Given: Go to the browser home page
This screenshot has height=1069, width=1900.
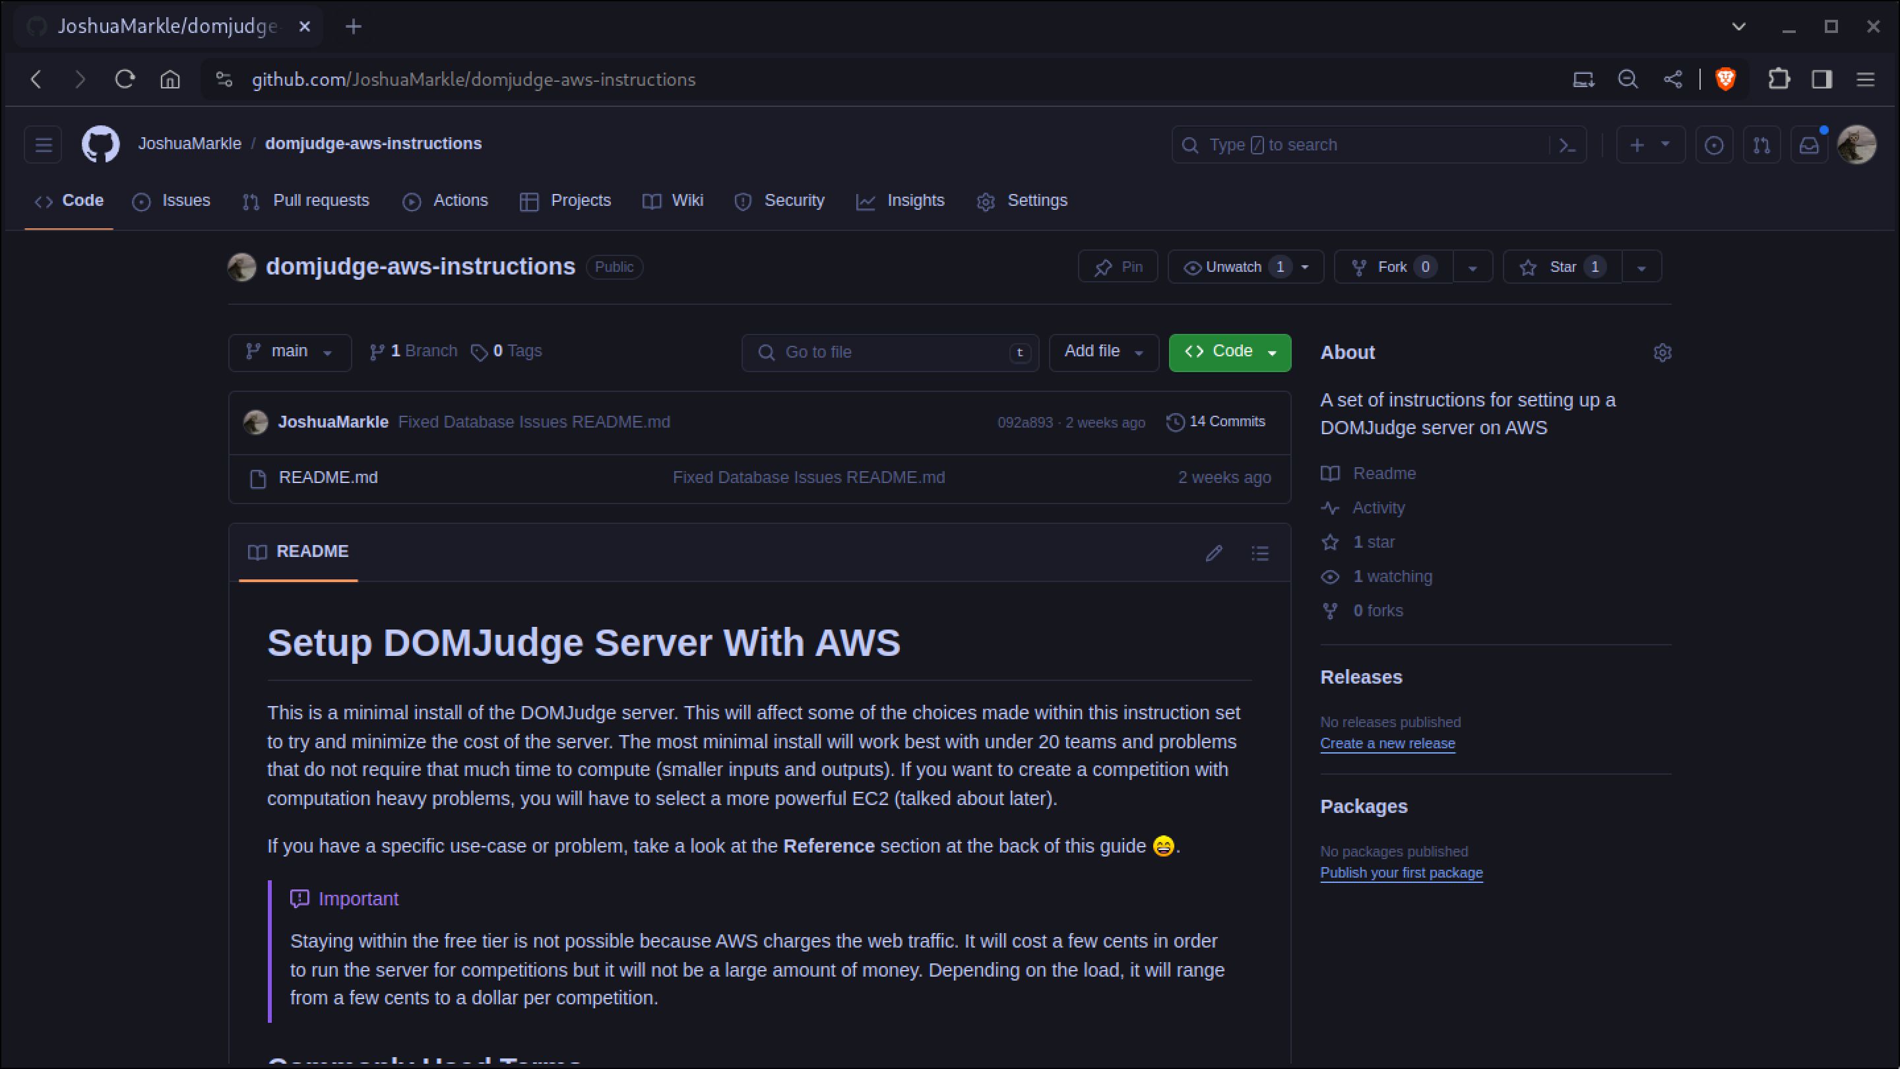Looking at the screenshot, I should click(x=170, y=79).
